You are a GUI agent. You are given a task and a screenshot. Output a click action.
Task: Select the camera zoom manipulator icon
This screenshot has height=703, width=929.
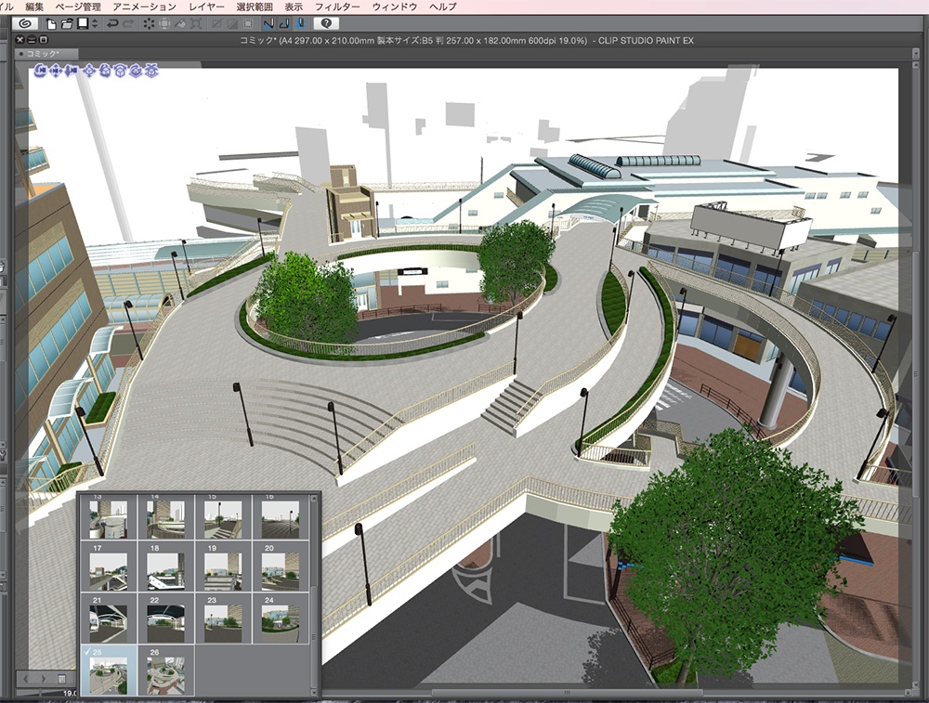point(72,72)
